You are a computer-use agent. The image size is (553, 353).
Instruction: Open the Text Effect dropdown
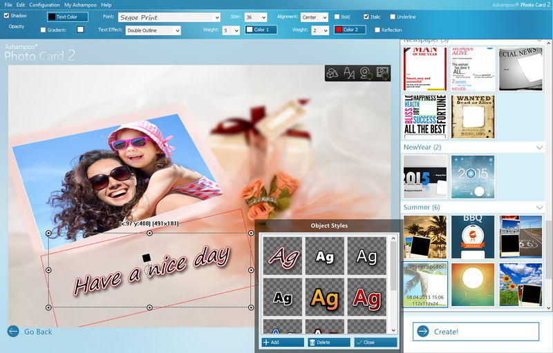(x=153, y=30)
